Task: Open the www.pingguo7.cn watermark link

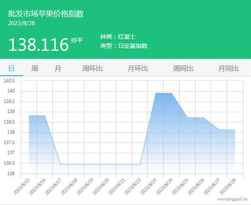Action: pyautogui.click(x=232, y=199)
